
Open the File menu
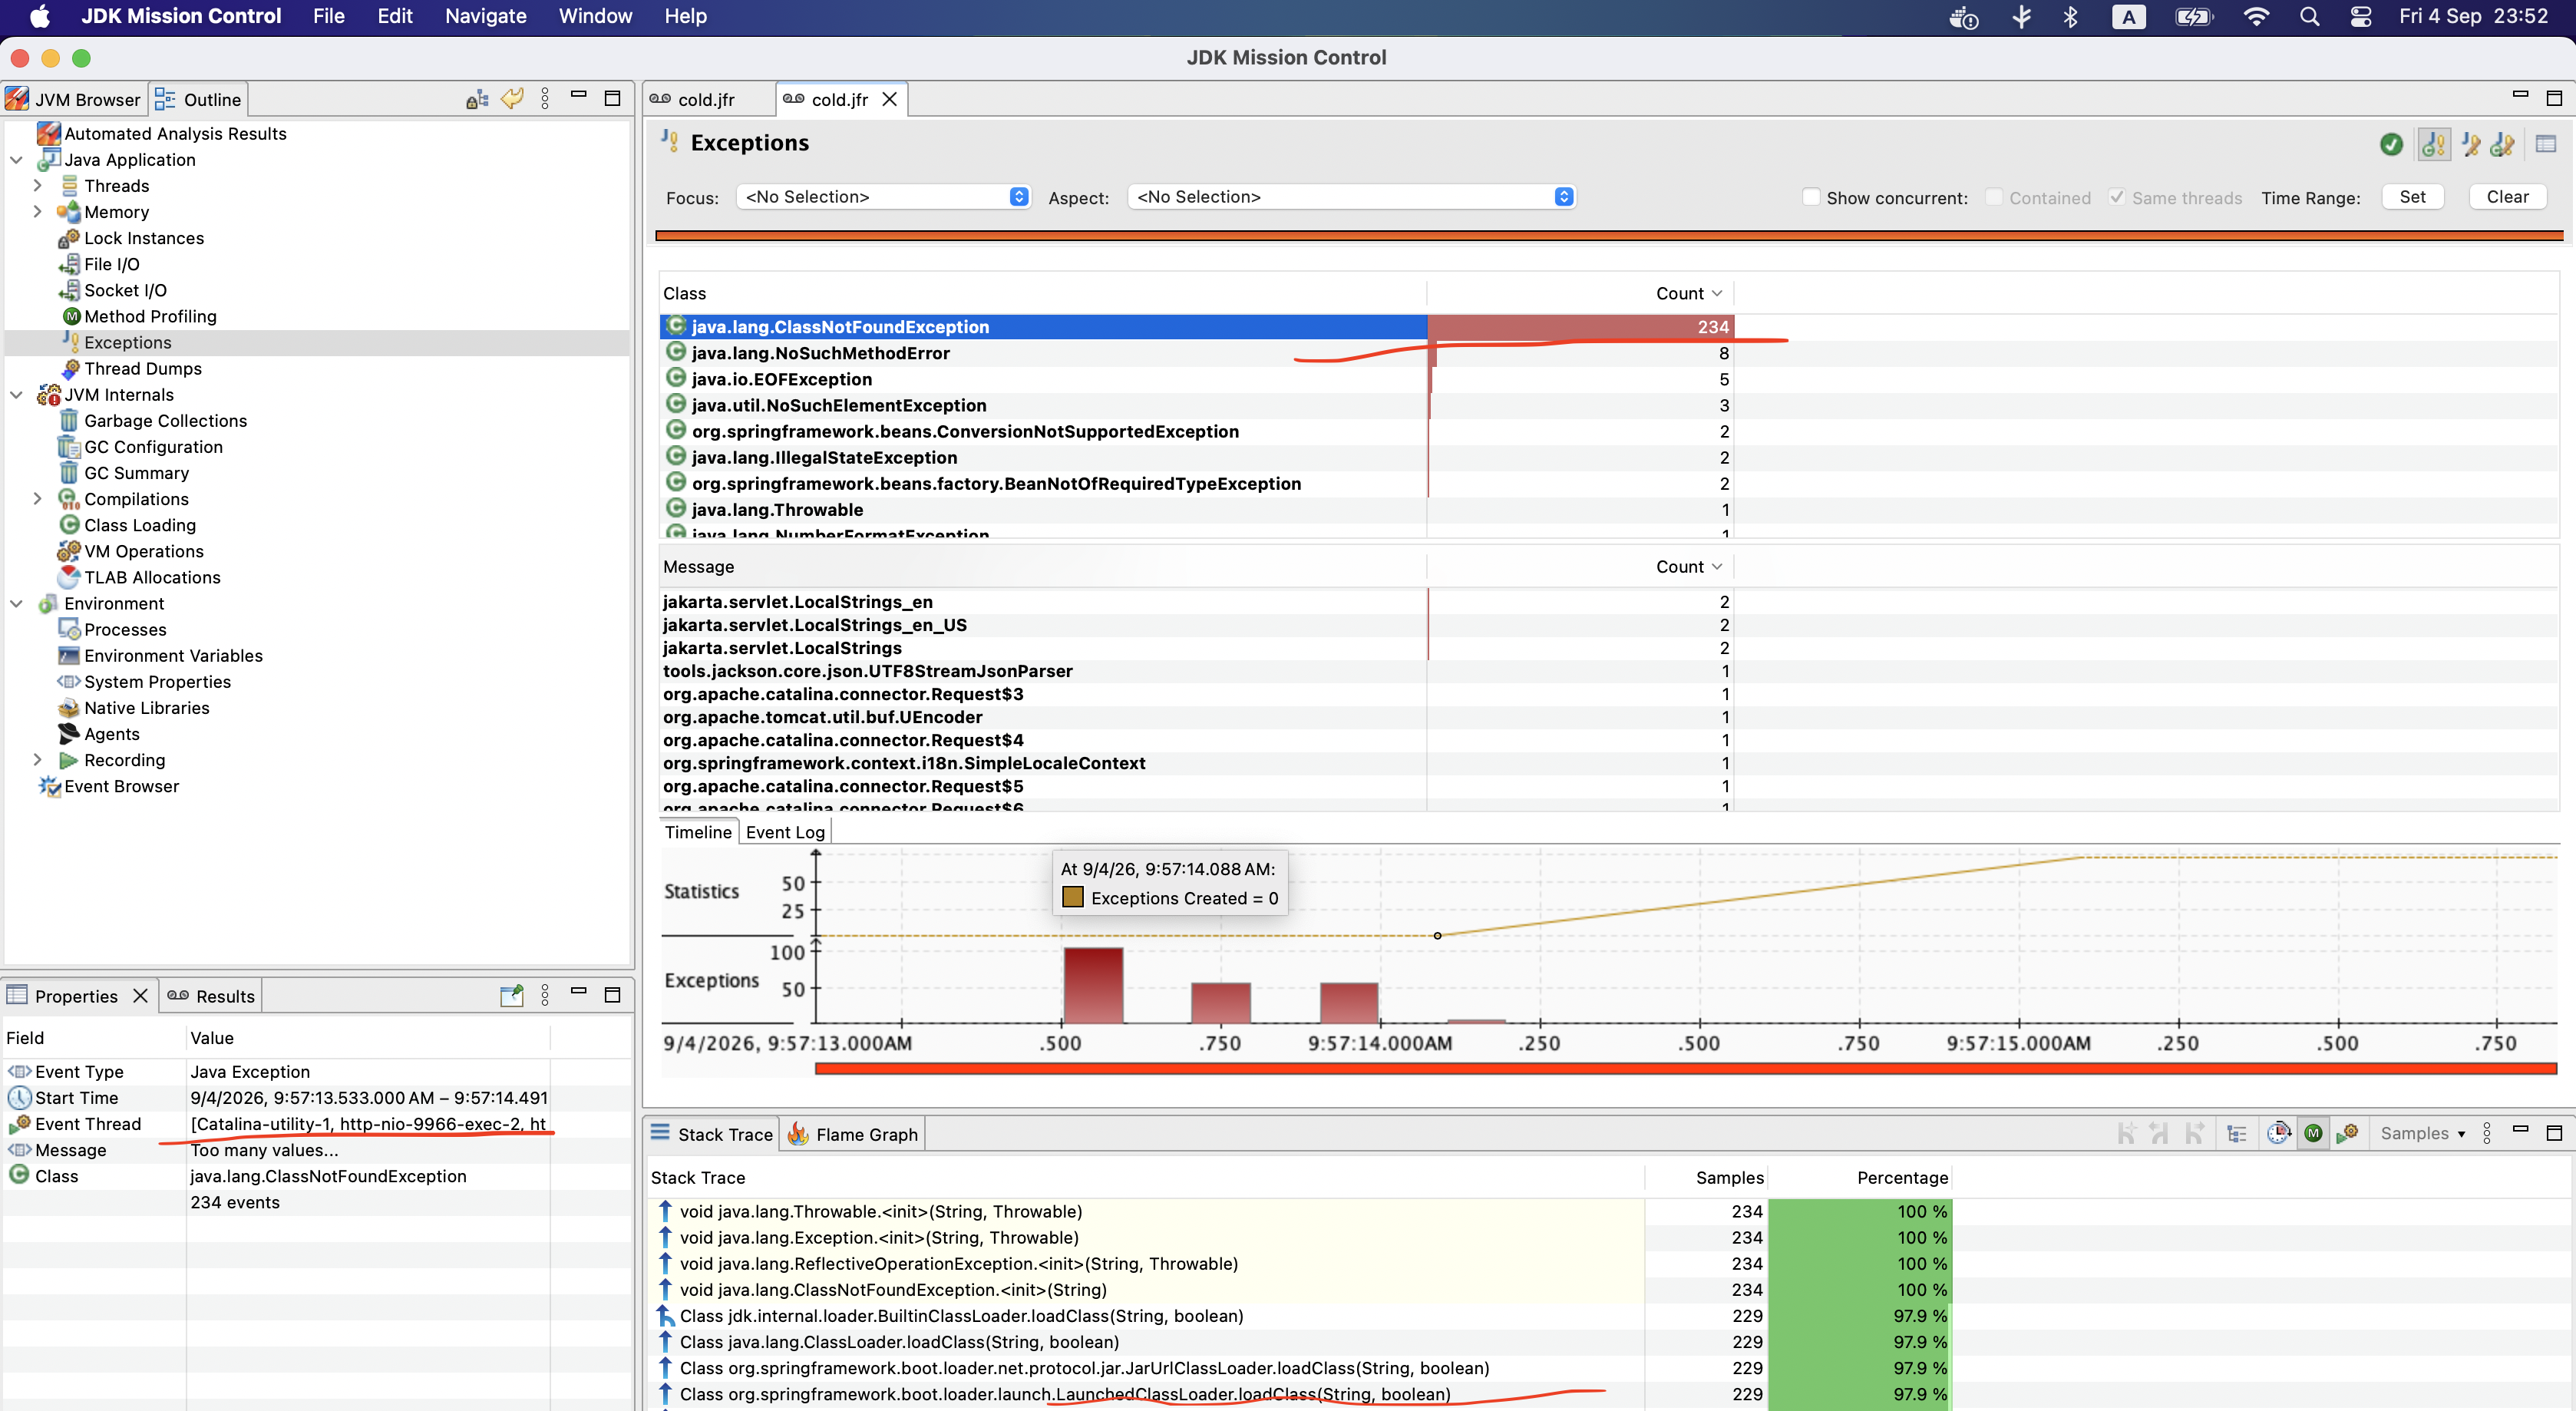coord(328,16)
